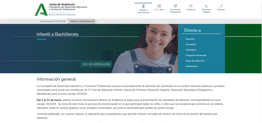Open the Calendario link
The height and width of the screenshot is (123, 262).
point(191,50)
